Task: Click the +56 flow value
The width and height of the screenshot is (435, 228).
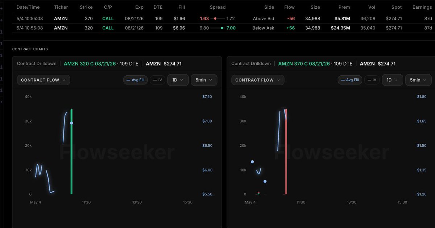Action: point(290,28)
